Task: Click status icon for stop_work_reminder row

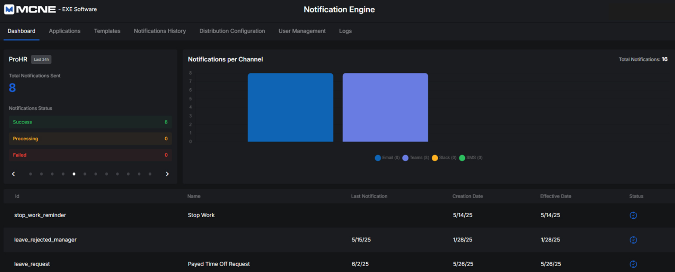Action: [633, 215]
